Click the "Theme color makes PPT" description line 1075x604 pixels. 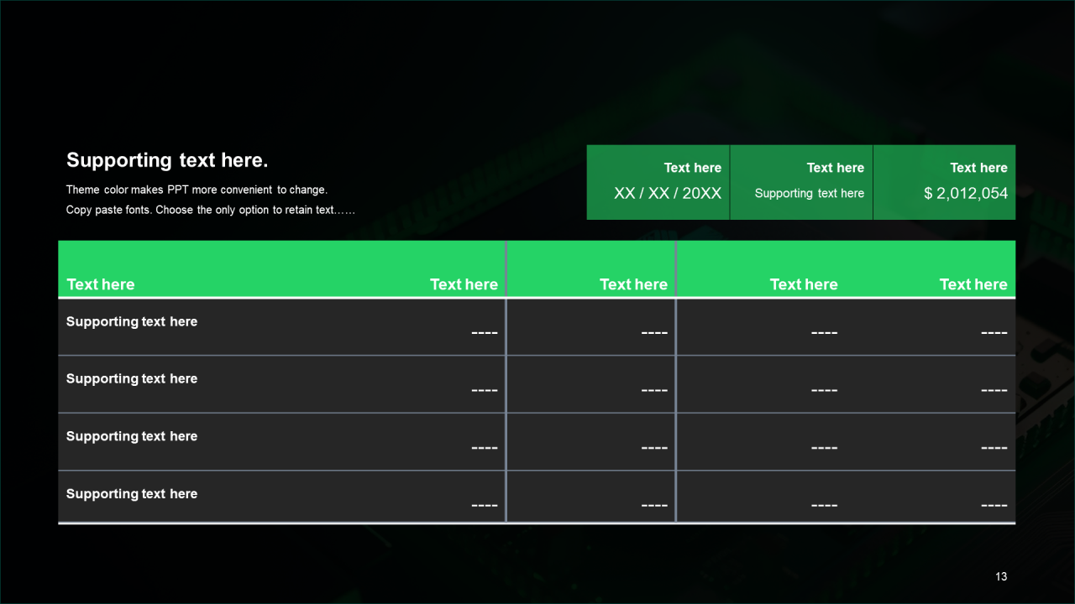coord(197,190)
